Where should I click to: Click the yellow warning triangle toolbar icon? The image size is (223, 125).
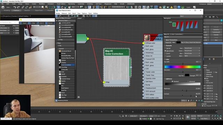171,7
